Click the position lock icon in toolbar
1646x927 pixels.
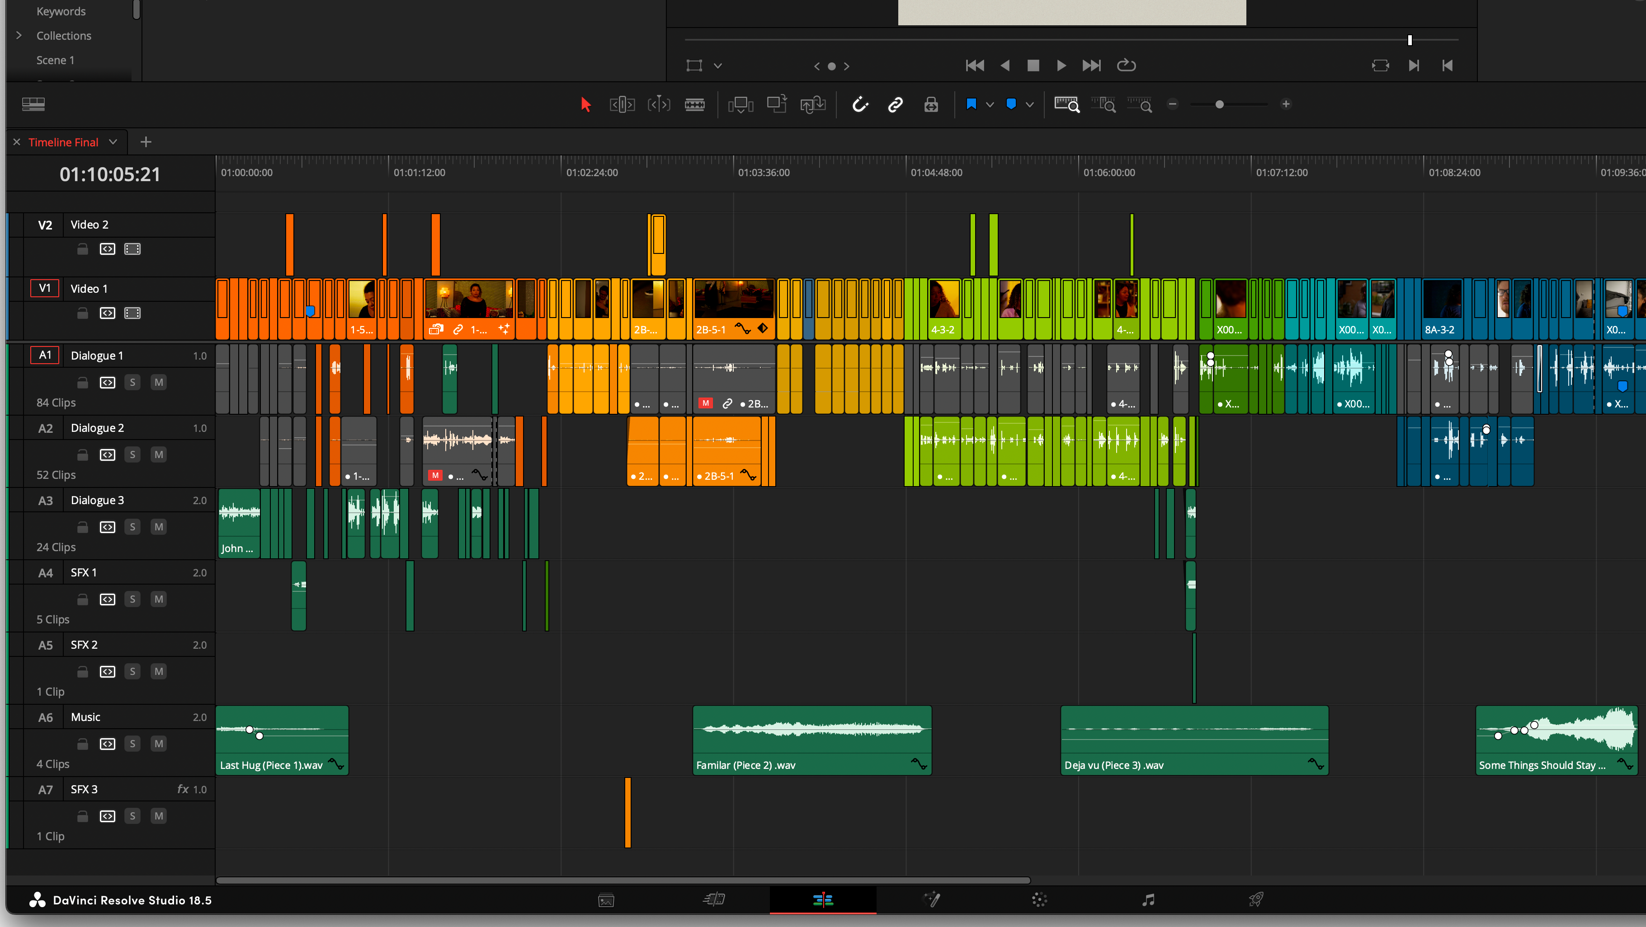931,104
